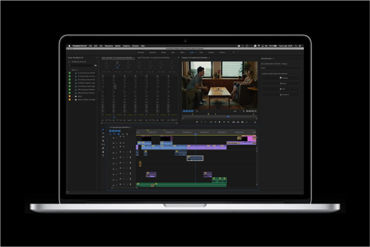Toggle track output eye on topmost video track
The image size is (370, 247).
click(x=123, y=137)
